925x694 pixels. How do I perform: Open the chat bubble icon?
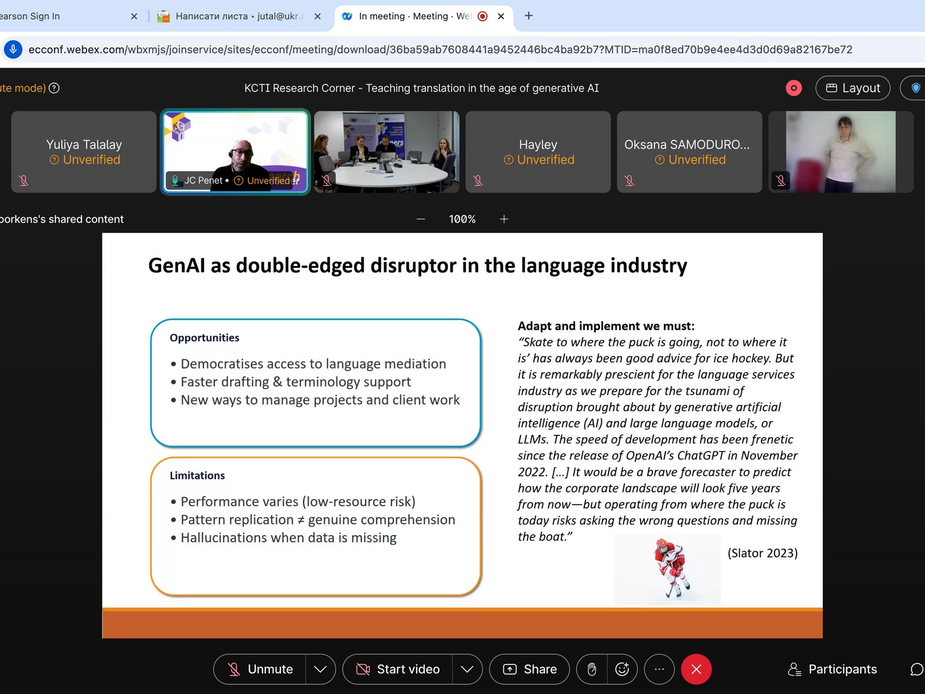(x=916, y=669)
